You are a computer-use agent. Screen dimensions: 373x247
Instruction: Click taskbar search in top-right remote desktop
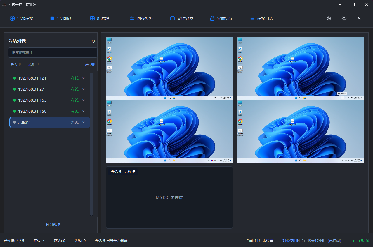click(x=300, y=98)
